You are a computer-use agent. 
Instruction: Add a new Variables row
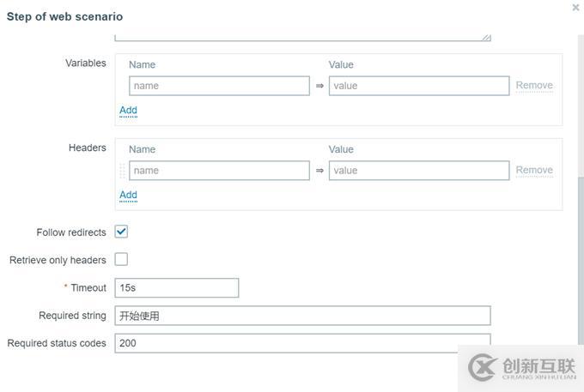[x=128, y=111]
